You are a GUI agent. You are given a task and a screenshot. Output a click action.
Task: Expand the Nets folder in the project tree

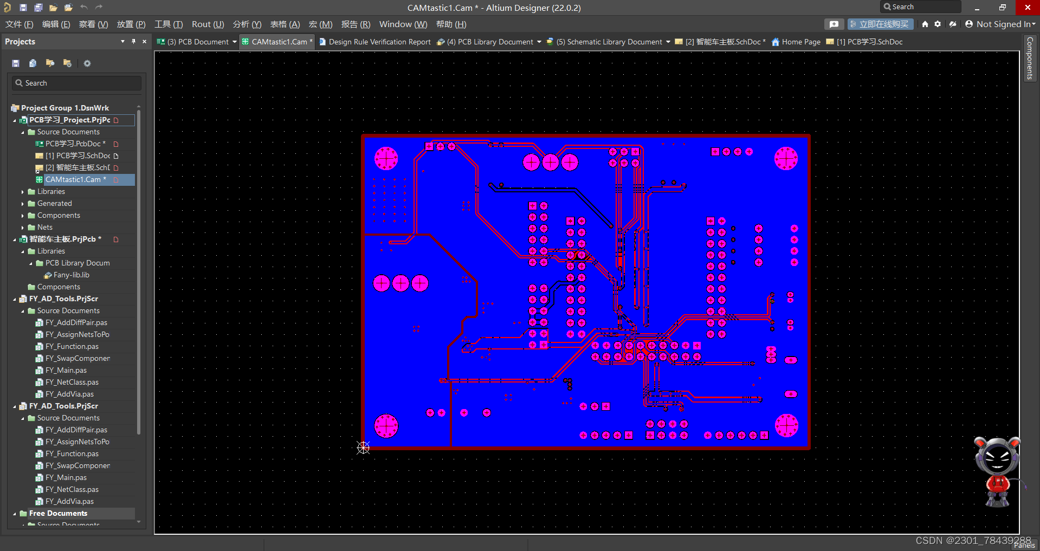pos(22,227)
